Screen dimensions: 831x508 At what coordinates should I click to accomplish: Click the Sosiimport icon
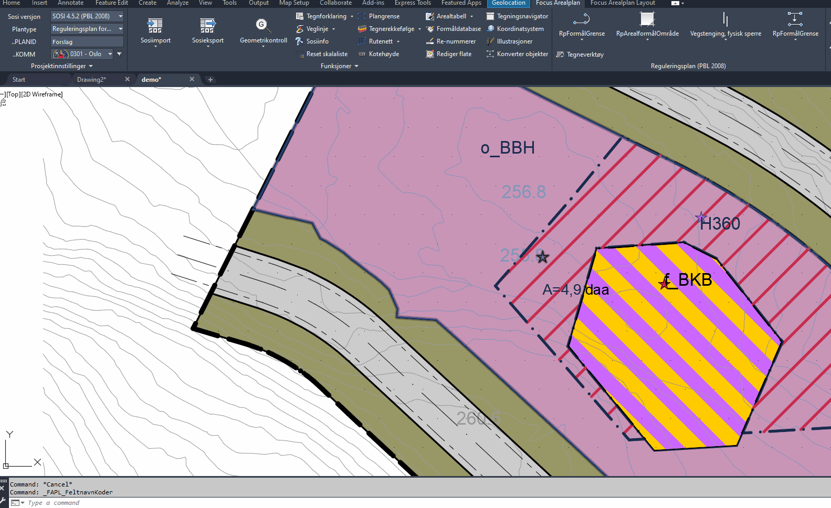(155, 26)
